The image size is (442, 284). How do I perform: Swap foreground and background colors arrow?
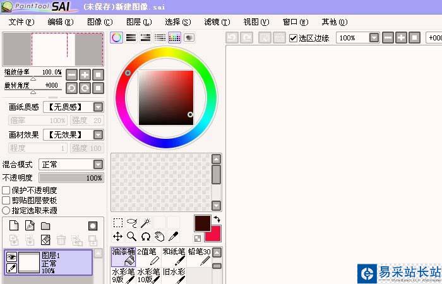[x=217, y=219]
